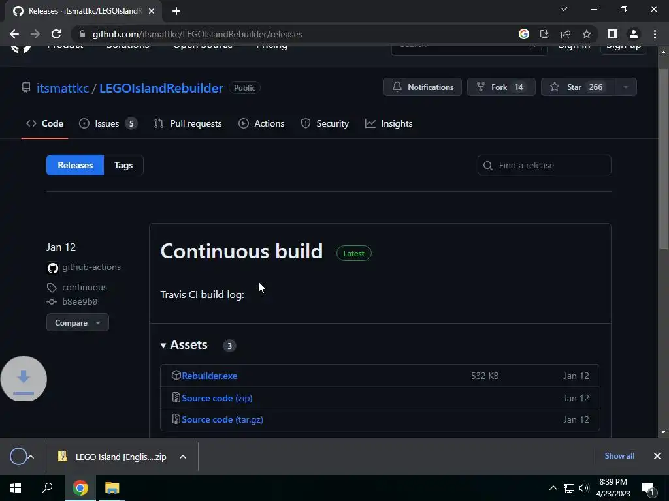Open the Windows Start menu
Viewport: 669px width, 501px height.
pyautogui.click(x=16, y=488)
